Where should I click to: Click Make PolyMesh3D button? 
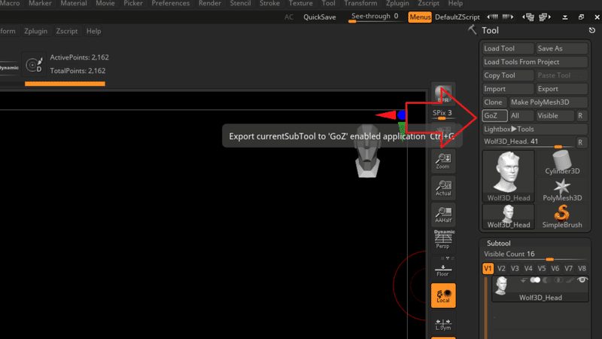click(x=549, y=102)
